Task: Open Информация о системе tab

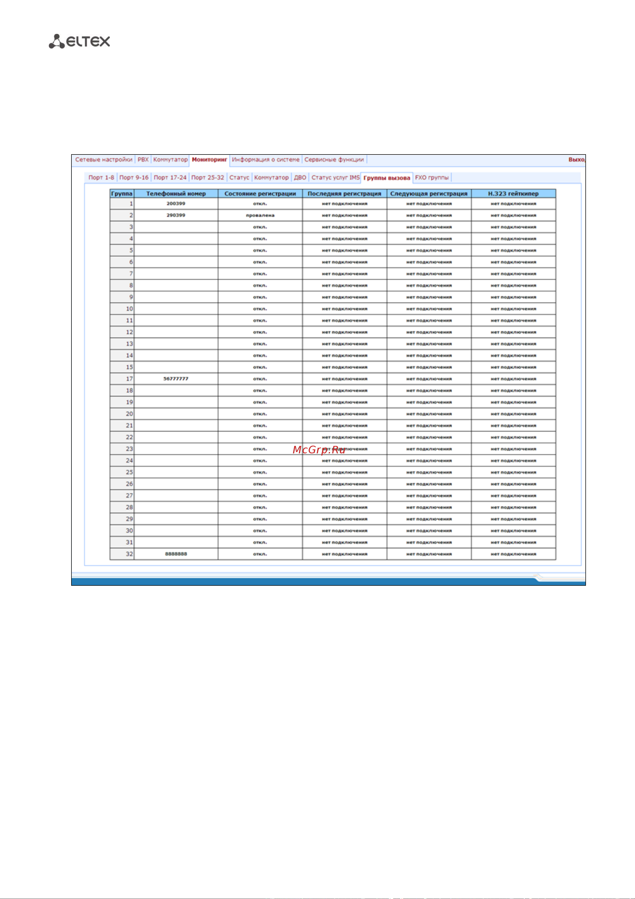Action: (266, 160)
